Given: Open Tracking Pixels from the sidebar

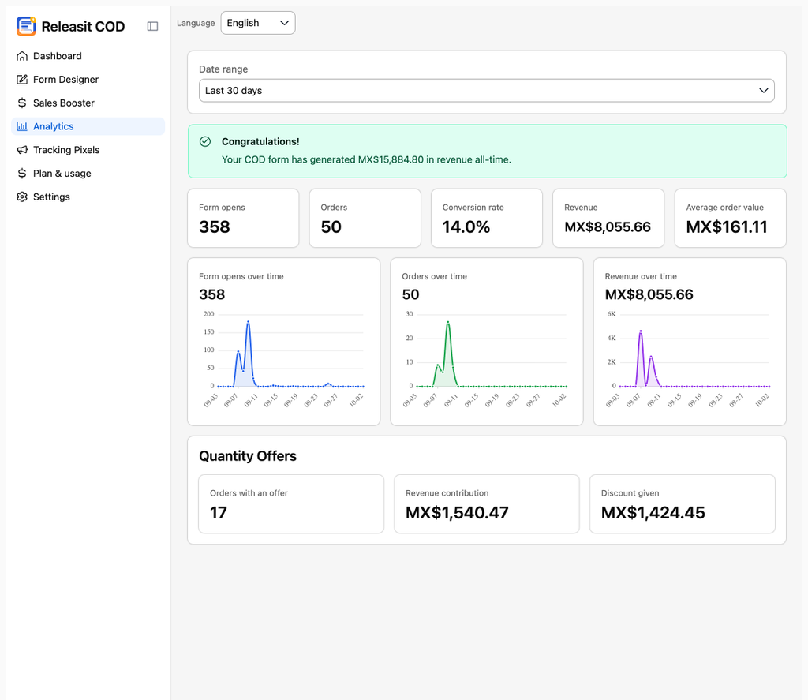Looking at the screenshot, I should [x=88, y=150].
